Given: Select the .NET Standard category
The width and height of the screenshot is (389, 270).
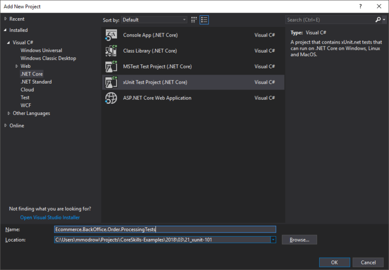Looking at the screenshot, I should 36,82.
